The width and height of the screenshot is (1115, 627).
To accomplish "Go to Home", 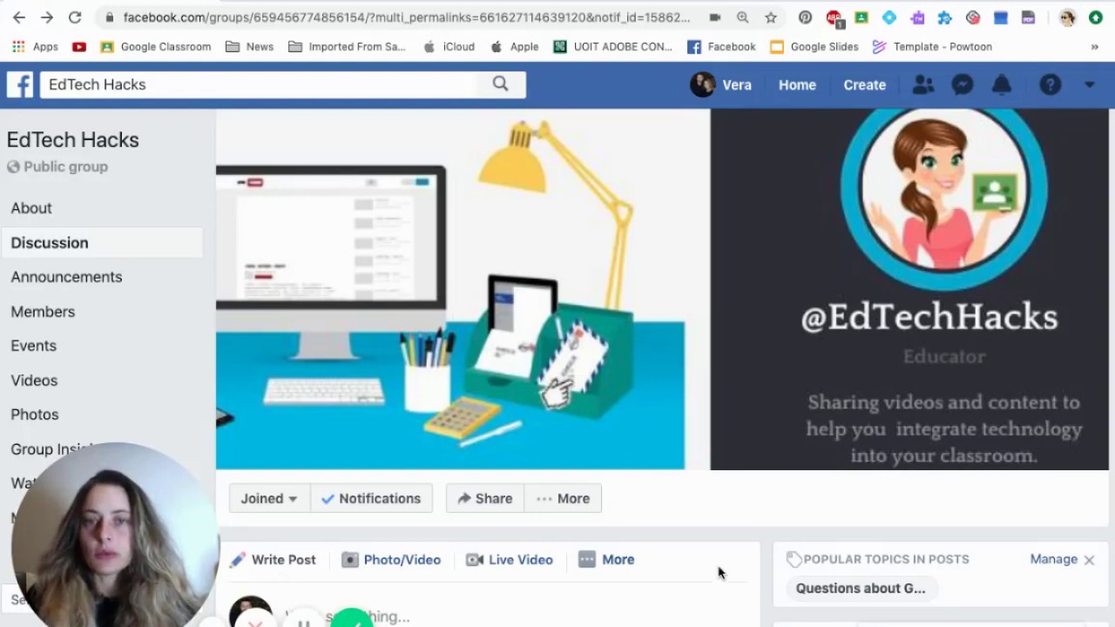I will coord(797,84).
